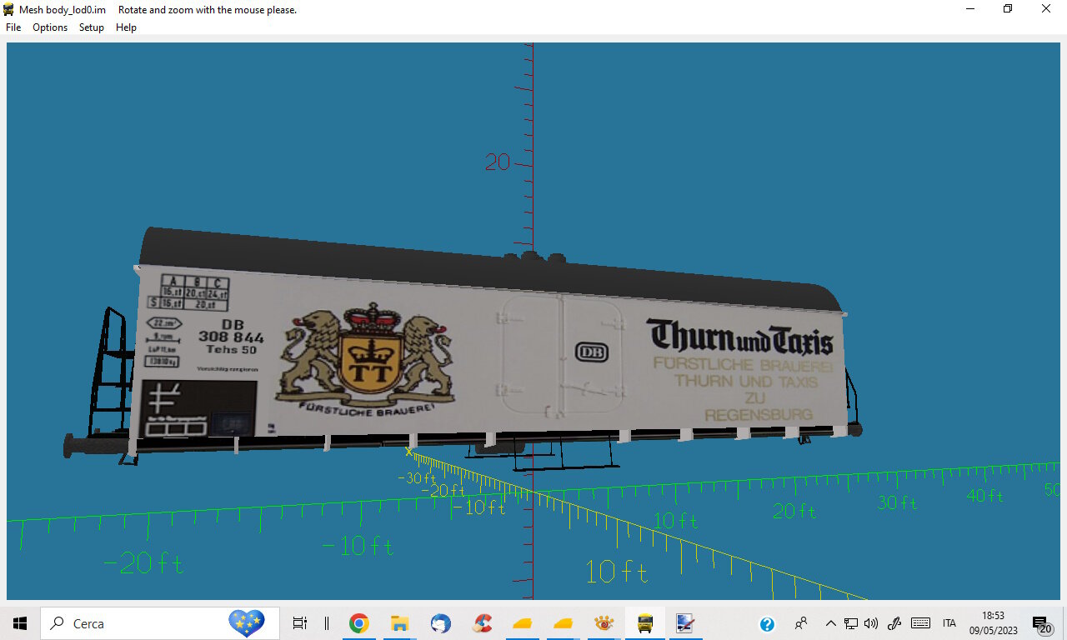
Task: Click the EU heart search highlight icon
Action: point(247,622)
